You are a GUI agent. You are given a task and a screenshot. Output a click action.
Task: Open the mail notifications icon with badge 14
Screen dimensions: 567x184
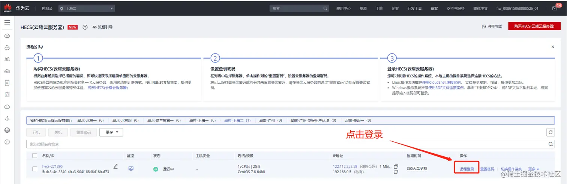click(x=555, y=8)
